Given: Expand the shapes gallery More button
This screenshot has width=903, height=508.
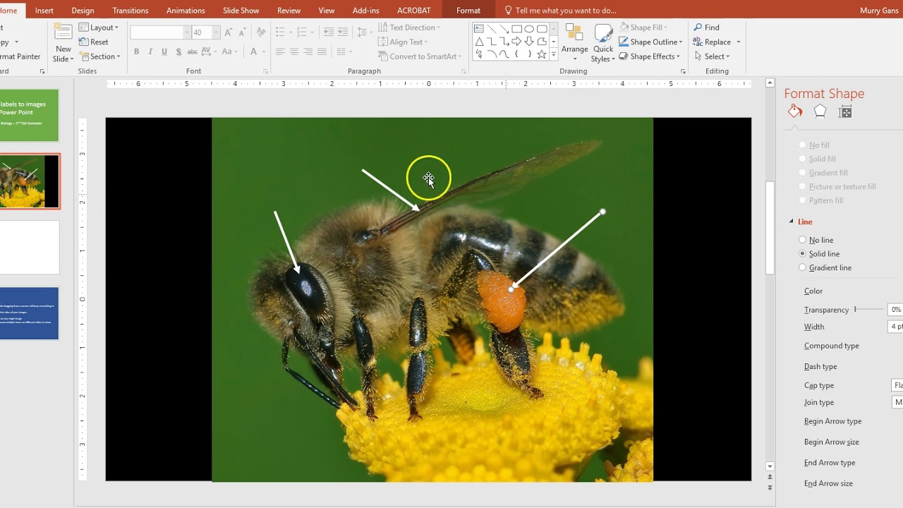Looking at the screenshot, I should (x=553, y=54).
